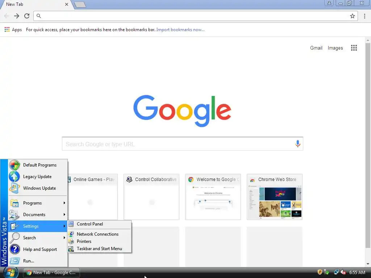
Task: Click Control Panel icon
Action: coord(71,224)
